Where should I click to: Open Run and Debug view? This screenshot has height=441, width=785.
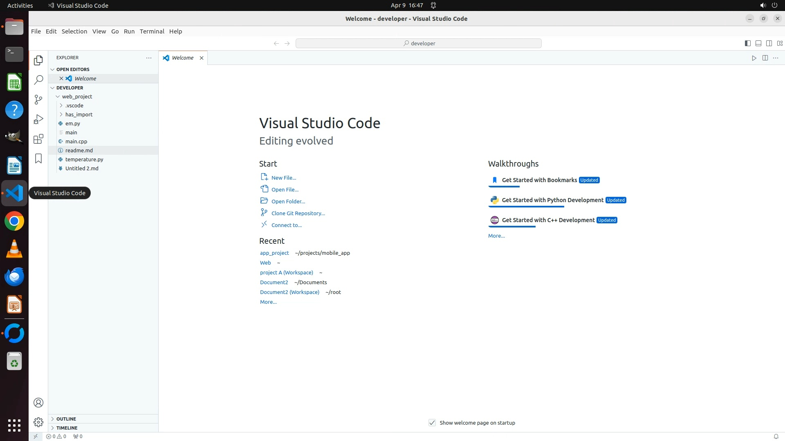tap(38, 119)
